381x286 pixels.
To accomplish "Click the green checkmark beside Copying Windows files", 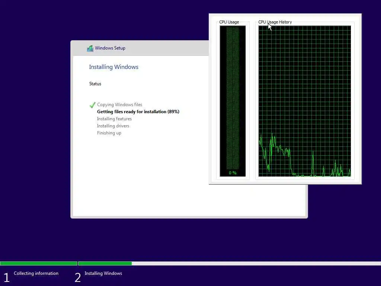I will point(92,105).
